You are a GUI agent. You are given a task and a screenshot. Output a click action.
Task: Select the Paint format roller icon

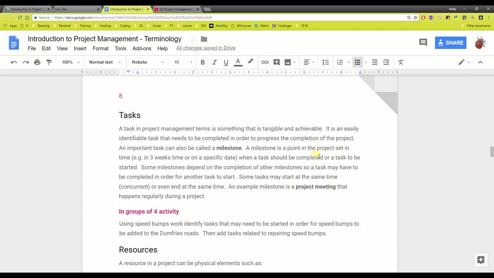click(x=49, y=62)
